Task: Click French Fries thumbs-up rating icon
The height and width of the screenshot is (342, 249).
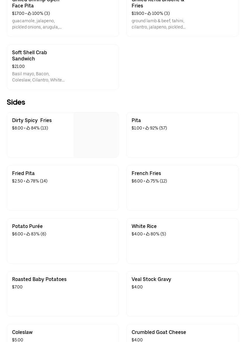Action: (148, 181)
